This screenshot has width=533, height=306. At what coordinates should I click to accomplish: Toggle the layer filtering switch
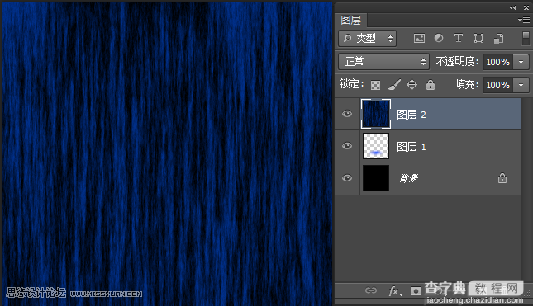(x=526, y=38)
